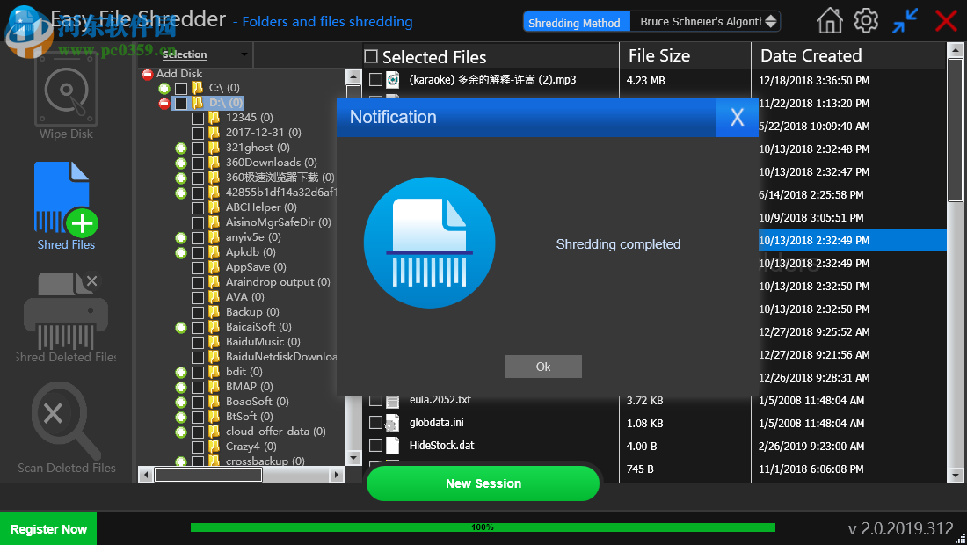Viewport: 967px width, 545px height.
Task: Start a New Session
Action: click(483, 483)
